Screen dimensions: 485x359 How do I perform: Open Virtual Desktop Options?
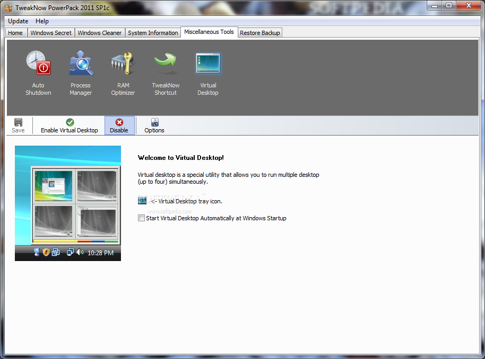[x=154, y=125]
